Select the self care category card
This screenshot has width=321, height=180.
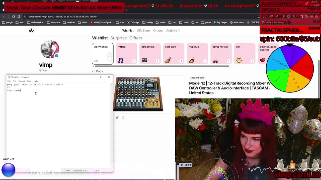[174, 54]
